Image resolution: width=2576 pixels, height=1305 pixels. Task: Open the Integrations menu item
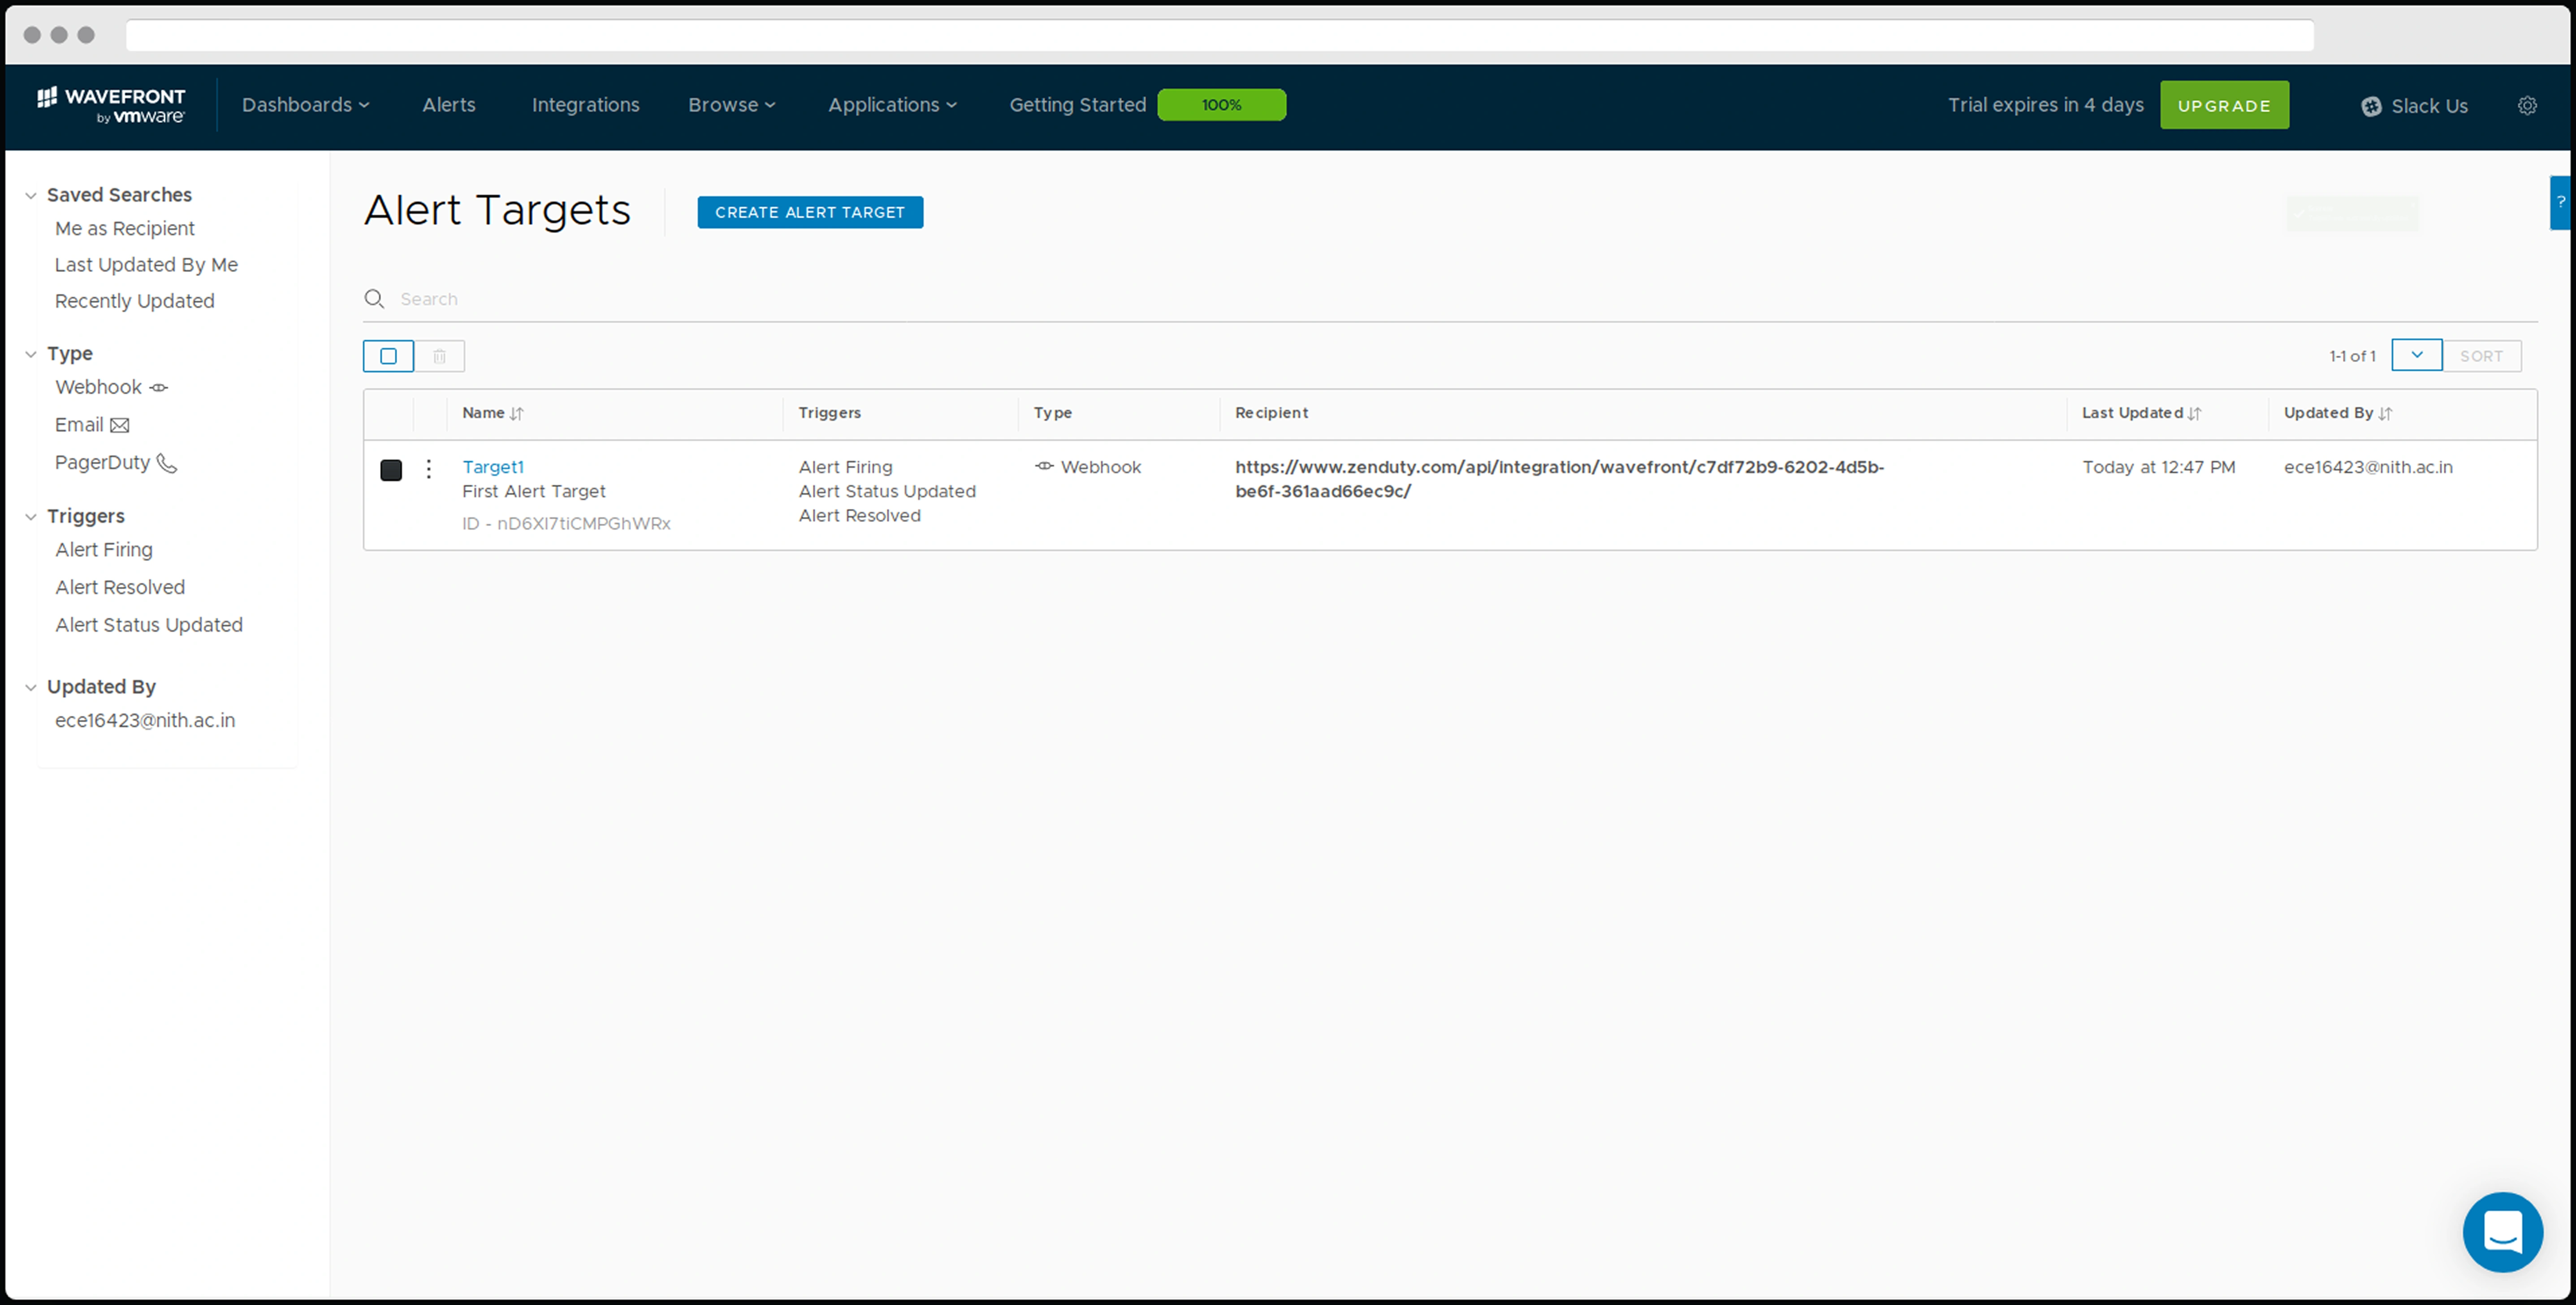click(585, 105)
